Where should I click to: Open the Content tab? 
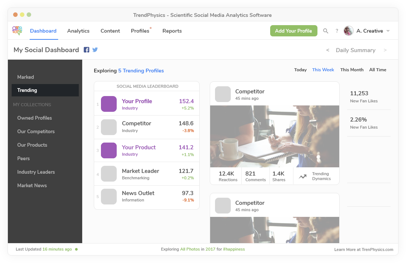110,31
